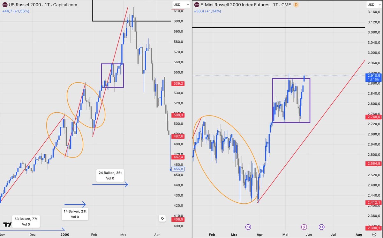Click the TradingView logo on left chart
The height and width of the screenshot is (238, 383).
(7, 224)
